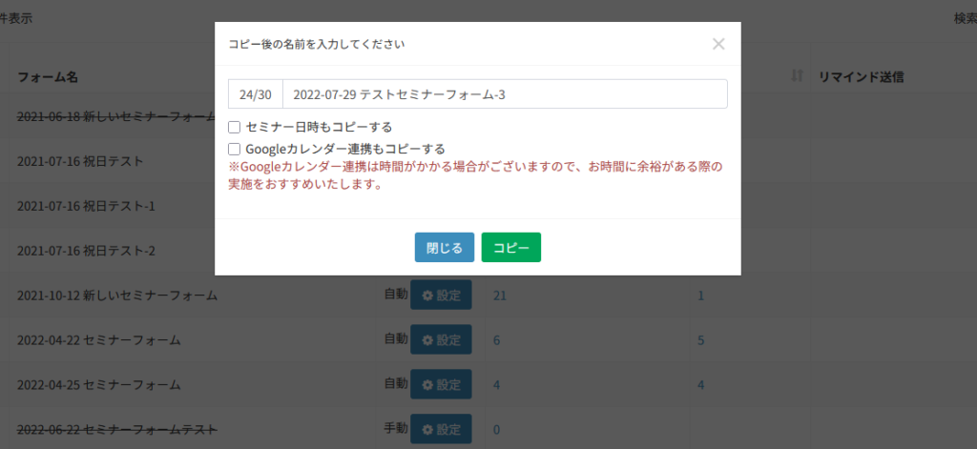This screenshot has height=449, width=977.
Task: Click the 24/30 character counter label
Action: point(256,94)
